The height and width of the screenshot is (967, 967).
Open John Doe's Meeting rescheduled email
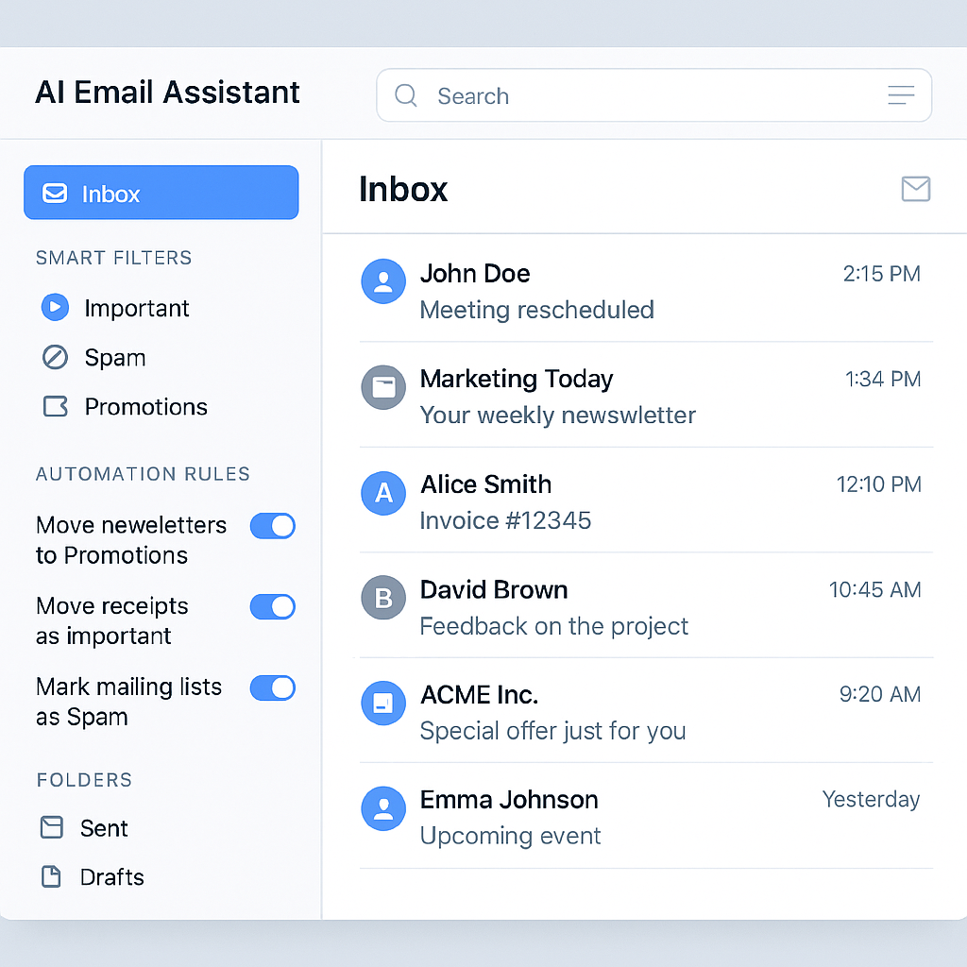tap(646, 290)
